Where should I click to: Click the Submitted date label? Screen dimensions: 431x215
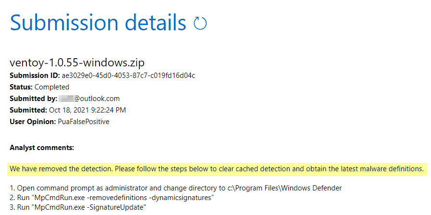[28, 110]
